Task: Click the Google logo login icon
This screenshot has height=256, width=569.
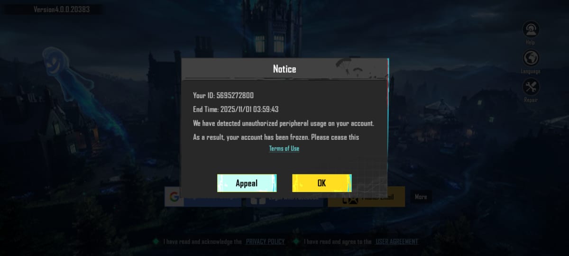Action: 174,197
